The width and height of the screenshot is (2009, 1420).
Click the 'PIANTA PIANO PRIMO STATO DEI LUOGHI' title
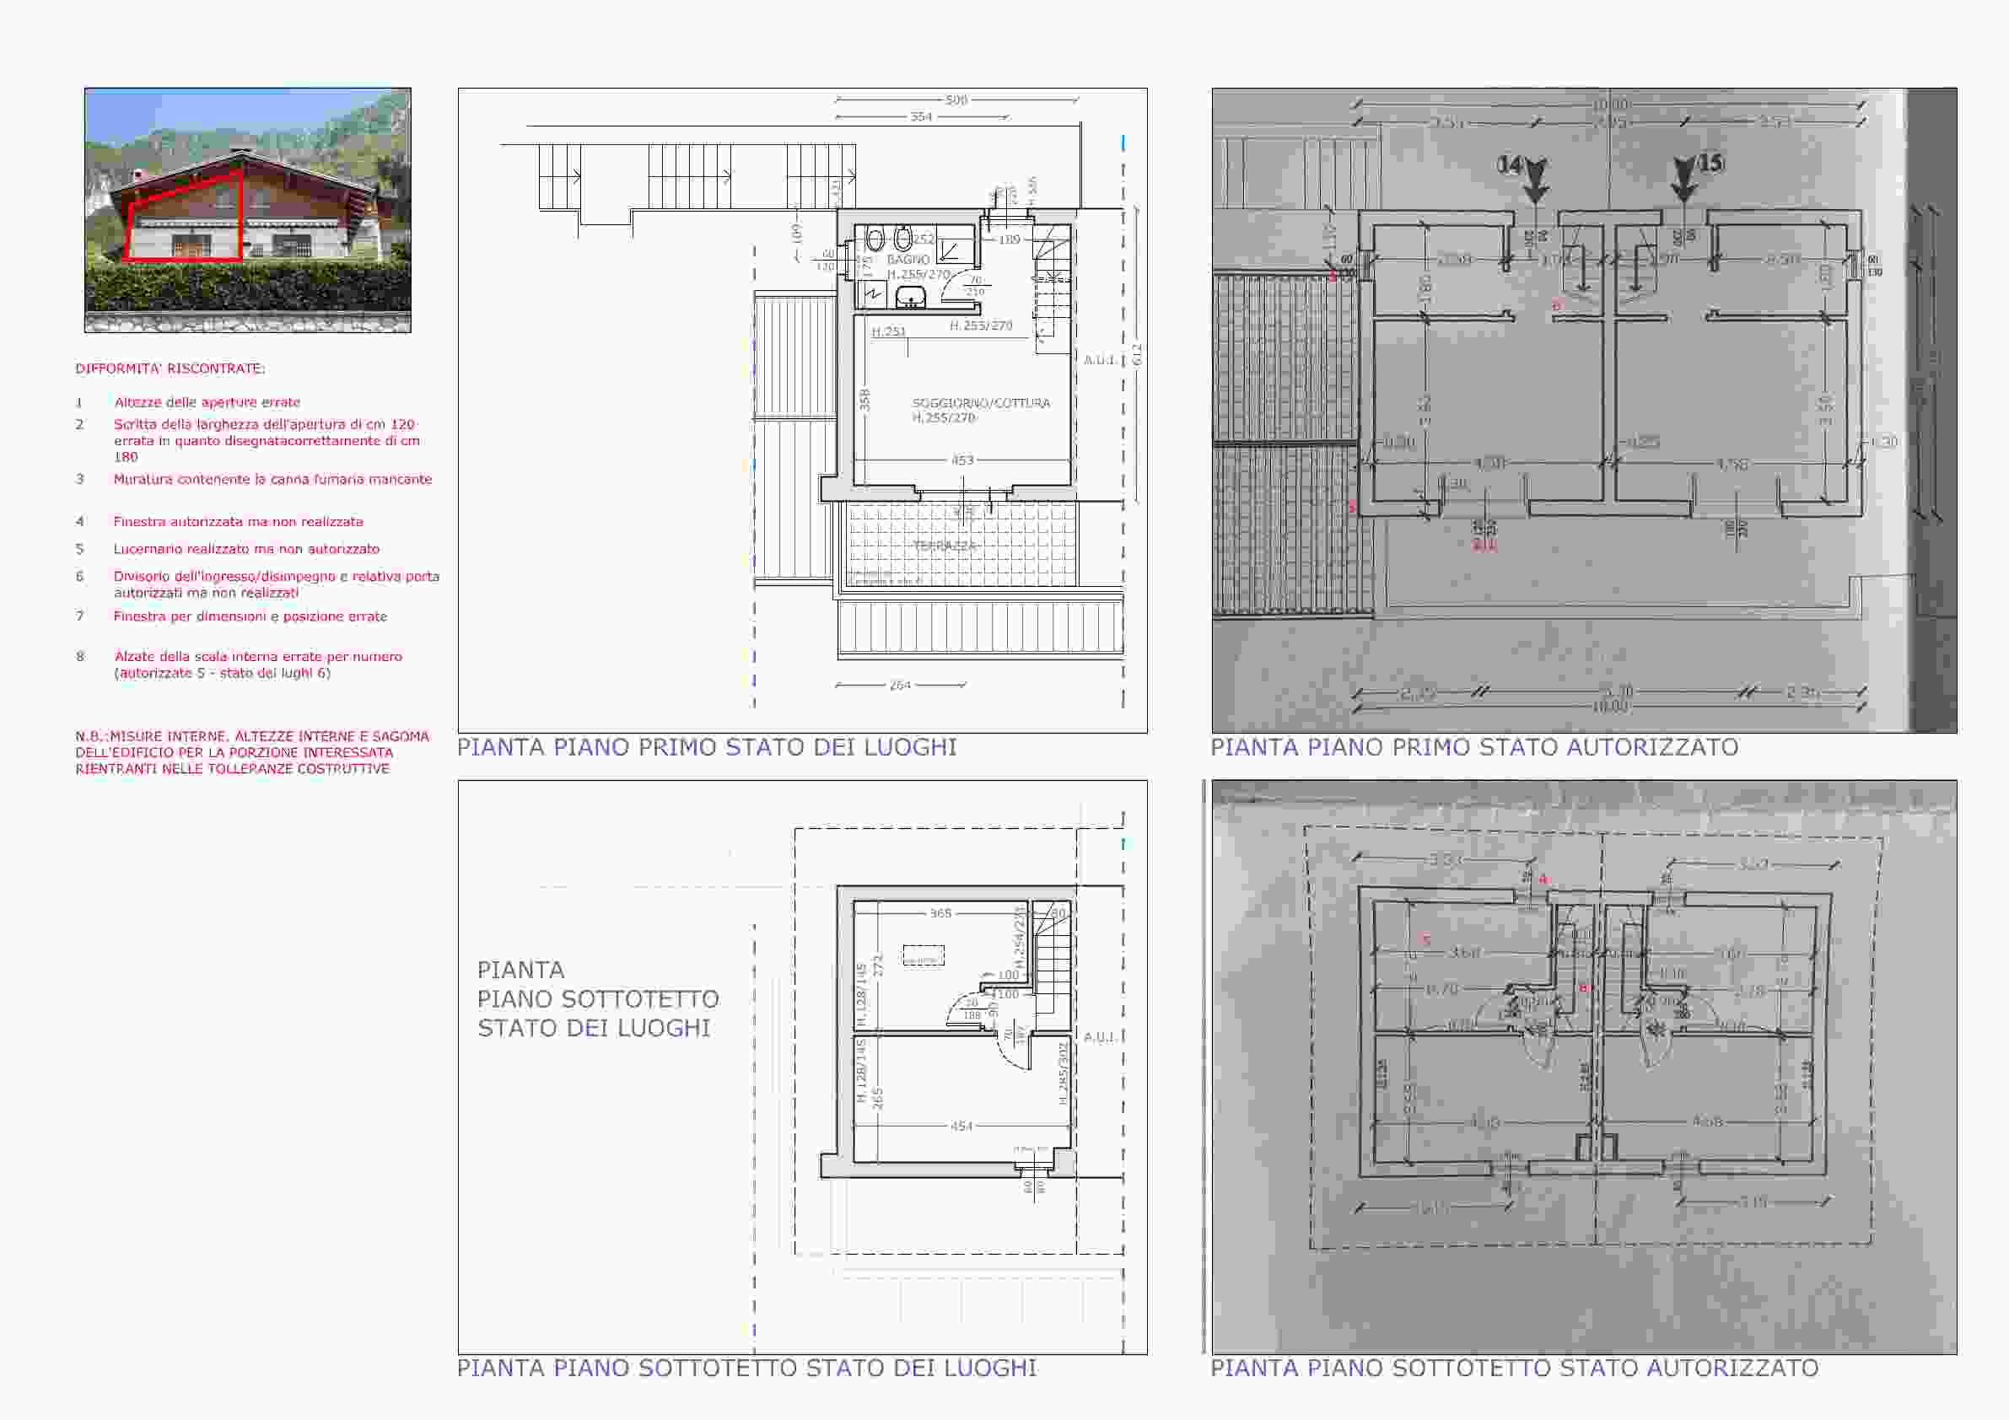pos(706,747)
